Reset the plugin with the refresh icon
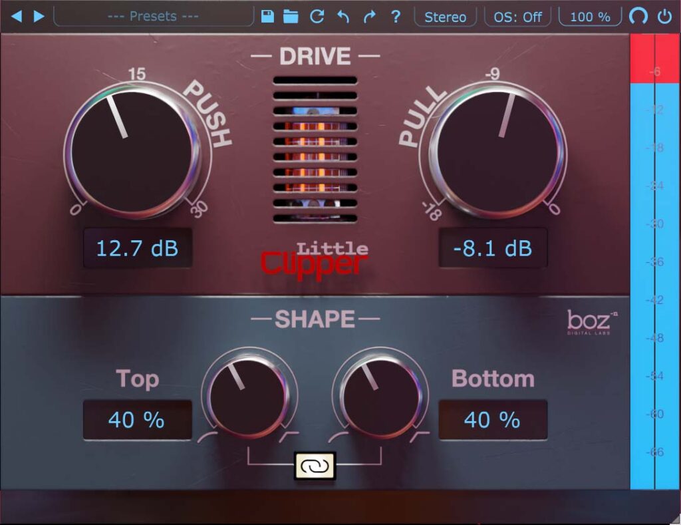 pos(317,17)
